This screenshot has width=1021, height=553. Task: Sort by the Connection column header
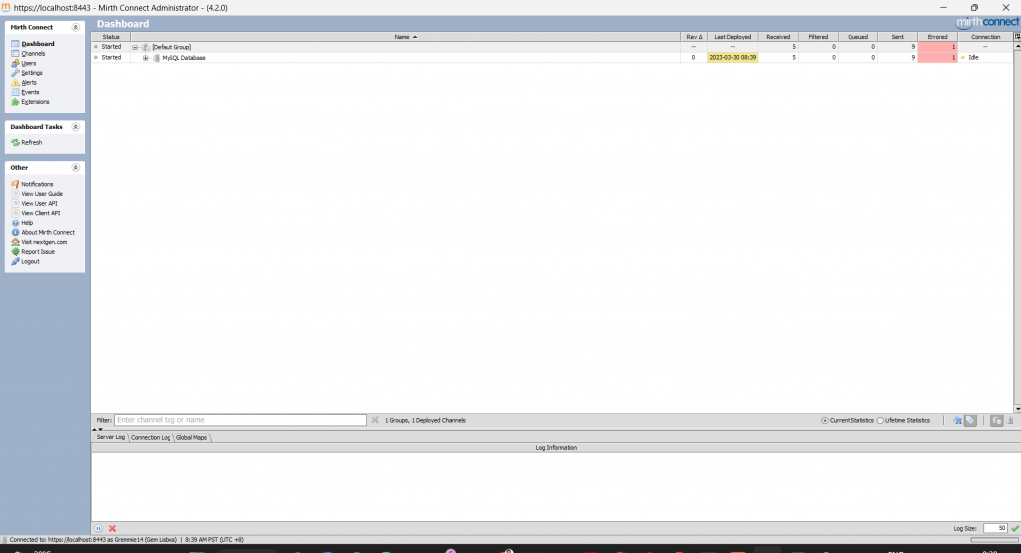click(x=985, y=37)
